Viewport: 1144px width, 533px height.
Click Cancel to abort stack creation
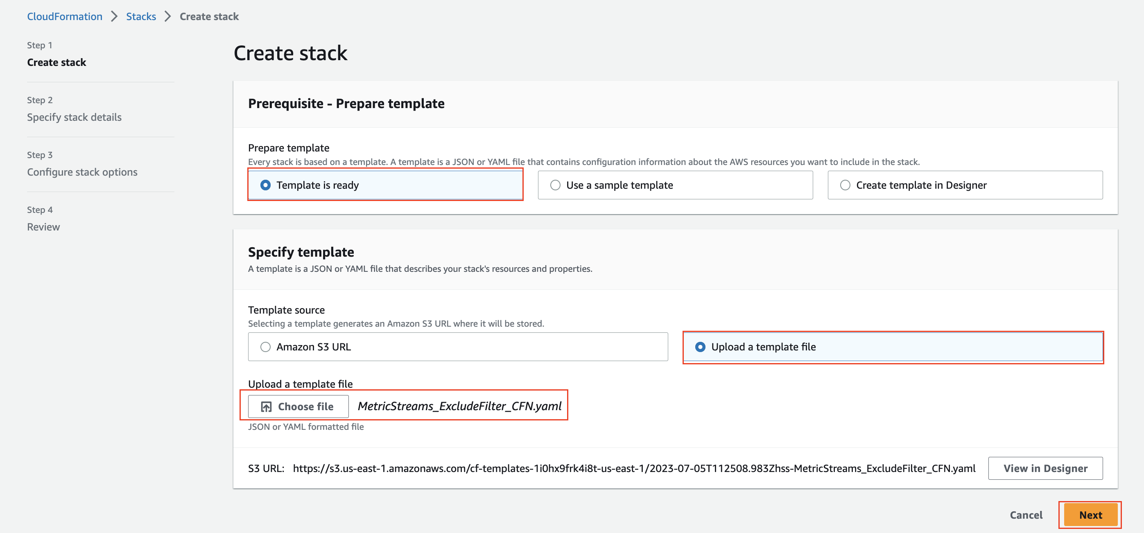pos(1026,514)
